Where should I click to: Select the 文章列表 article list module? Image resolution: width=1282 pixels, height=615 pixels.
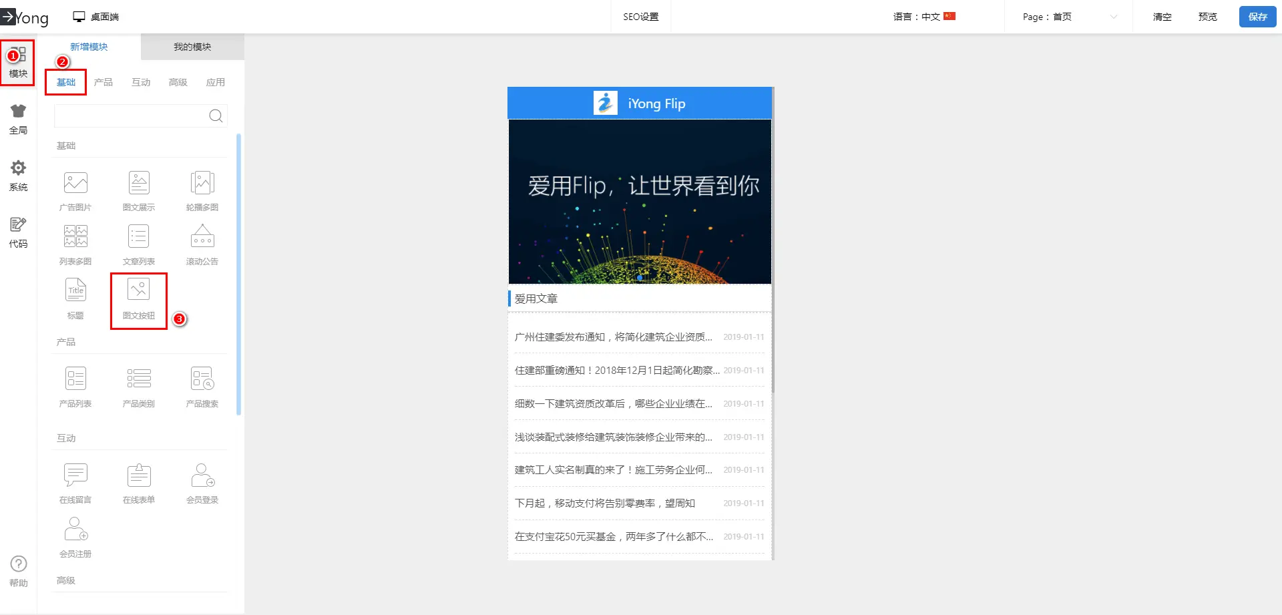click(x=139, y=238)
